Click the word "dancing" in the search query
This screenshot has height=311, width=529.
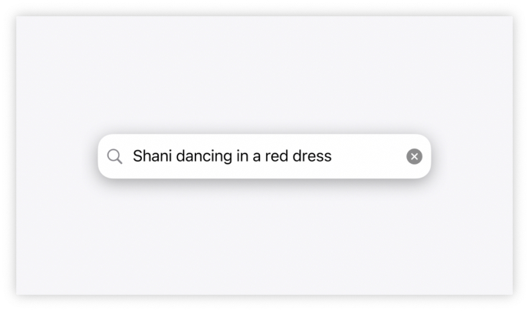(203, 156)
